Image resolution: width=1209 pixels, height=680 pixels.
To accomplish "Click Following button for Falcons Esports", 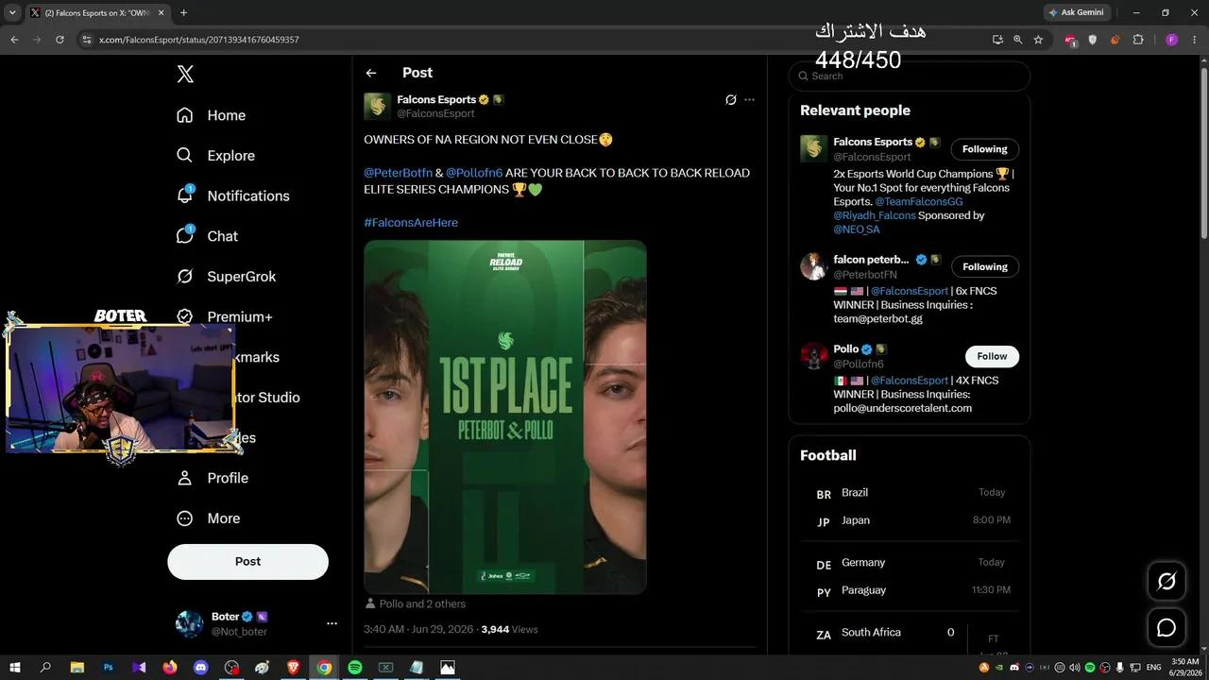I will pyautogui.click(x=984, y=149).
